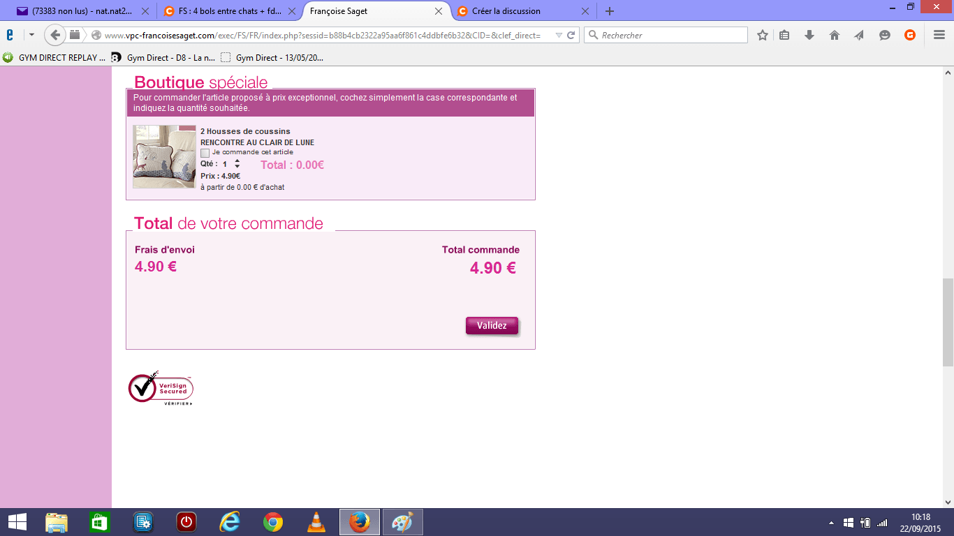Expand the URL bar history dropdown
This screenshot has height=536, width=954.
tap(558, 35)
